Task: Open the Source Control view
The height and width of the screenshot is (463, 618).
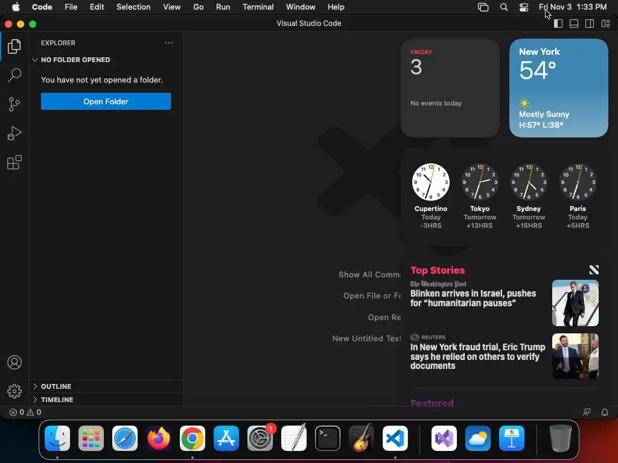Action: (14, 104)
